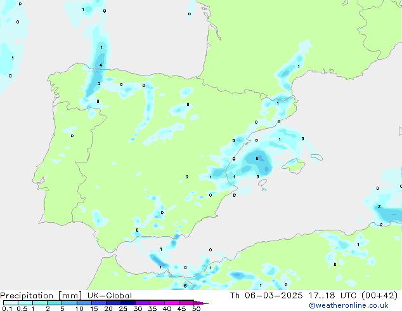Image resolution: width=402 pixels, height=311 pixels.
Task: Click the legend label "35"
Action: click(152, 308)
